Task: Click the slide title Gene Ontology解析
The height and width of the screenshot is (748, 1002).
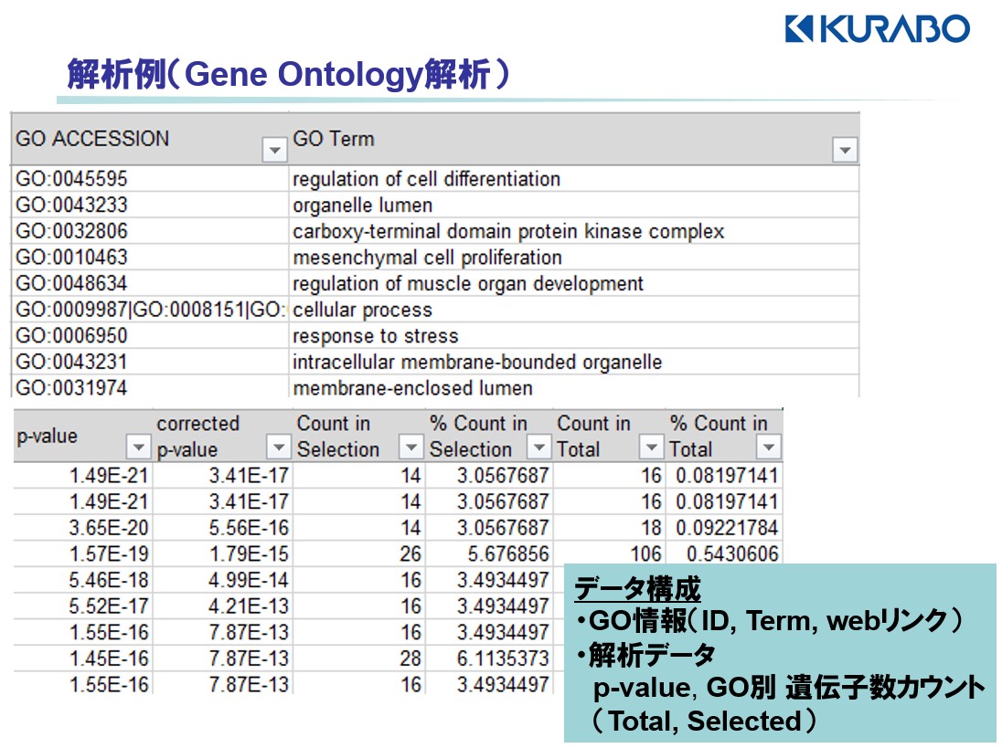Action: tap(287, 75)
